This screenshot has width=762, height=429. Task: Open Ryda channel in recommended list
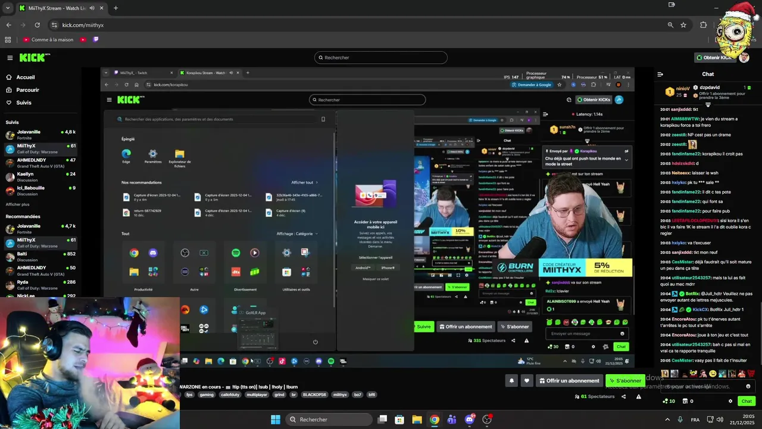point(41,285)
